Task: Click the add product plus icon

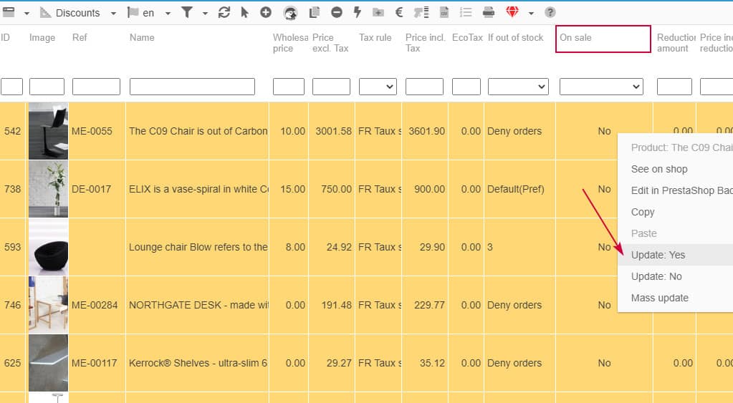Action: pos(266,13)
